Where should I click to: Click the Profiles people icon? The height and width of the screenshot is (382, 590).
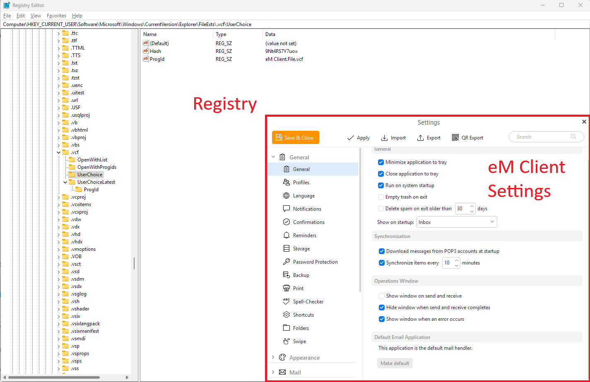pos(286,183)
